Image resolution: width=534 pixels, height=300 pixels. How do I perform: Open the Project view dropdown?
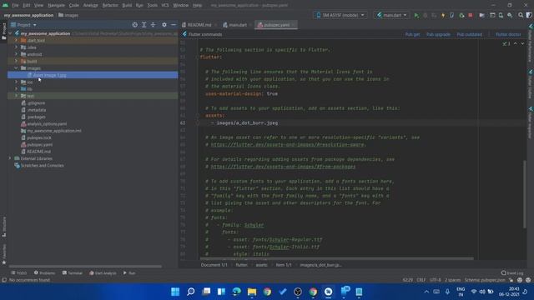coord(23,25)
